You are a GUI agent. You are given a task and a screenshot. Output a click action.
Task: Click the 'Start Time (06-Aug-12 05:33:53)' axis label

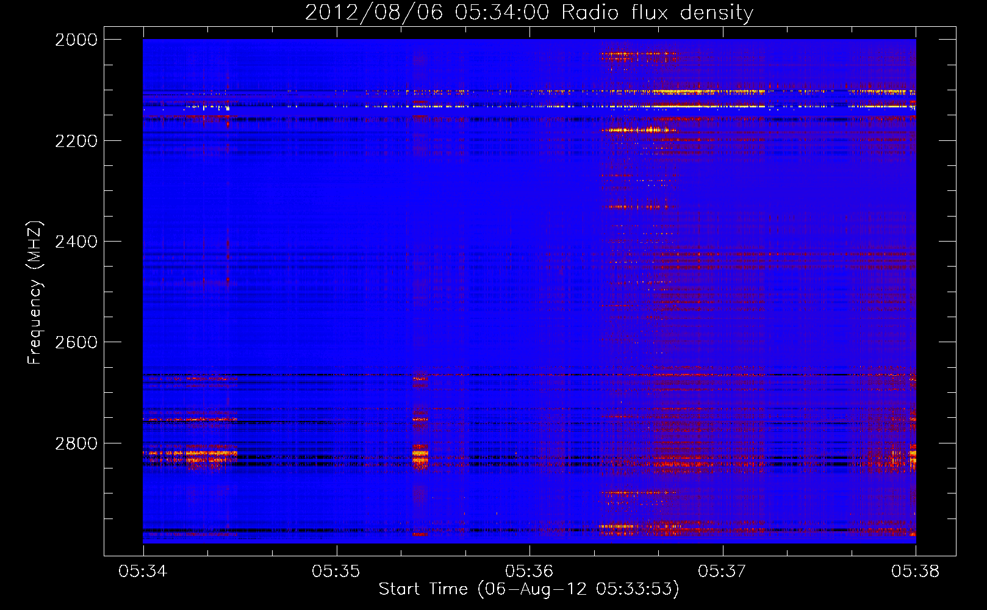pos(529,589)
